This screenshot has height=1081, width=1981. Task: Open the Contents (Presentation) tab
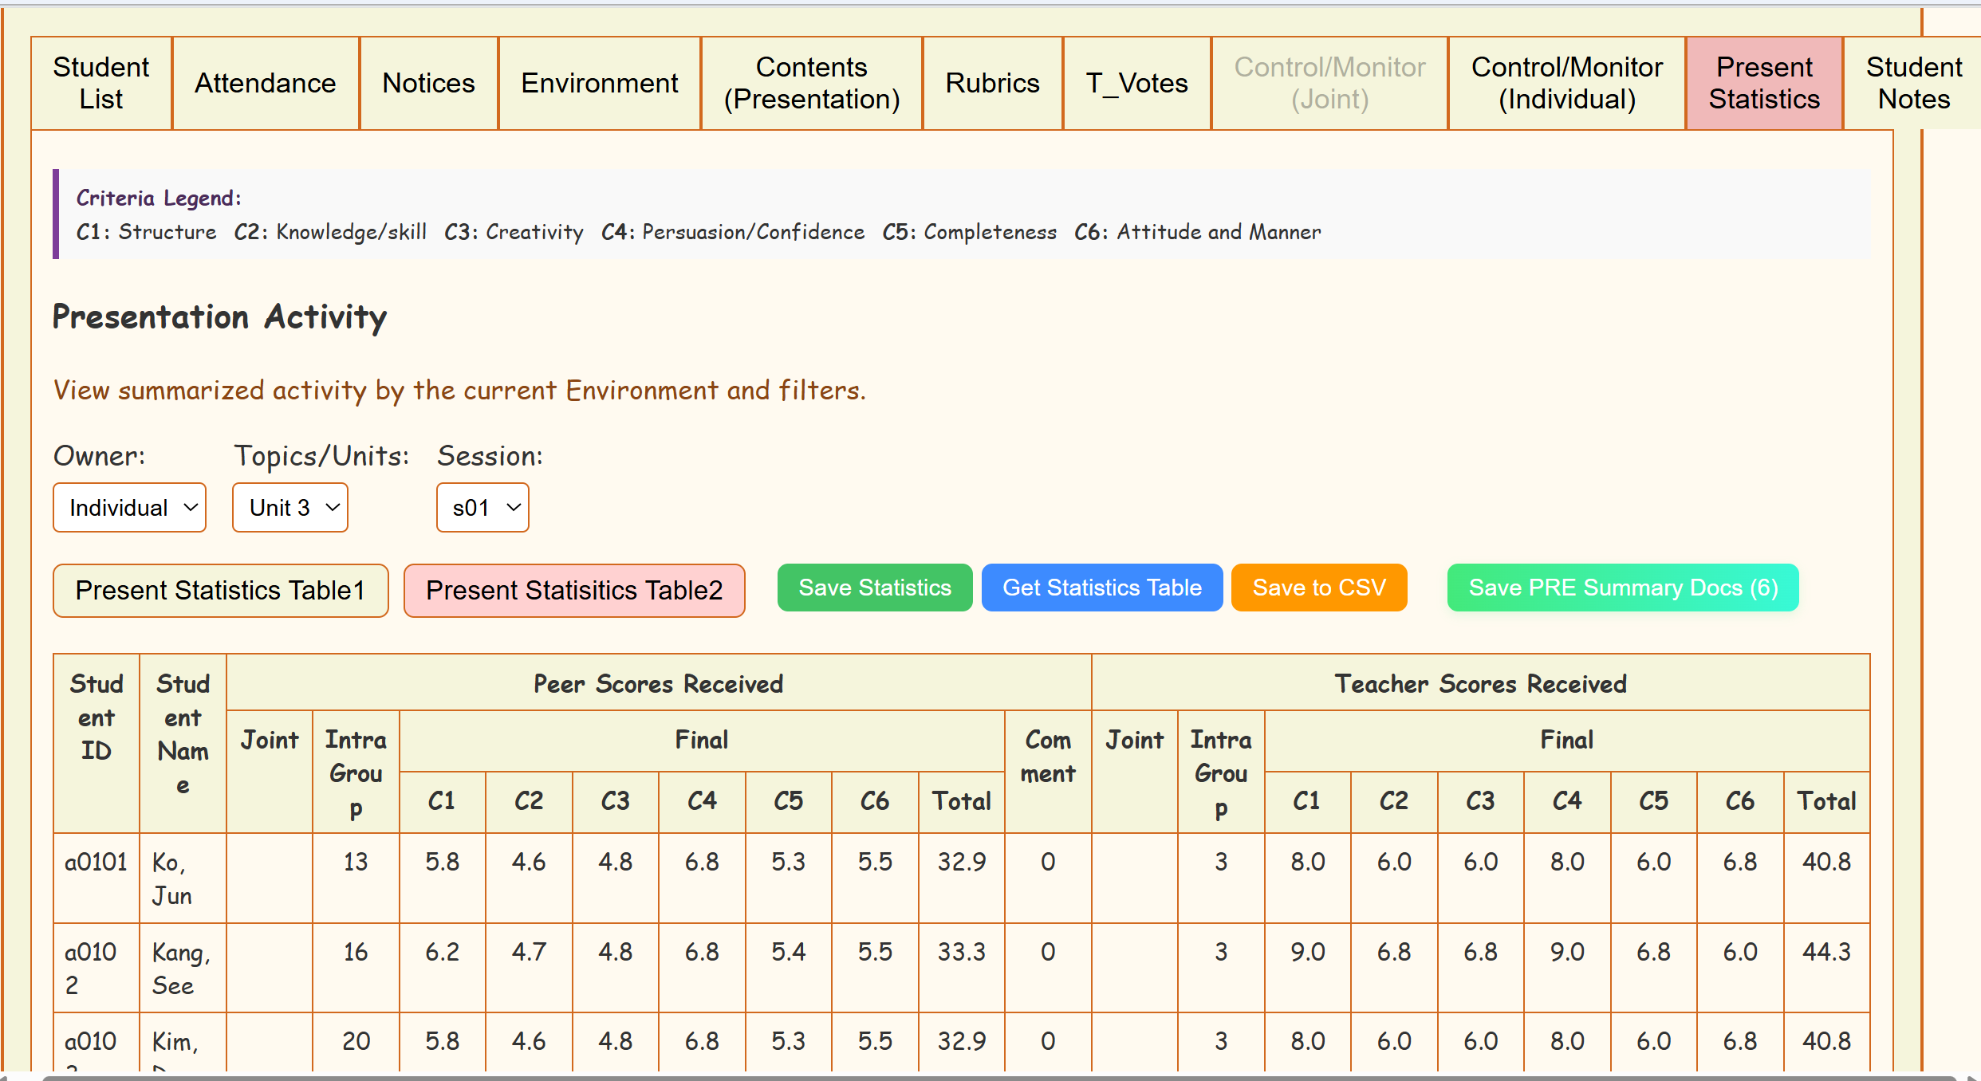pos(811,83)
